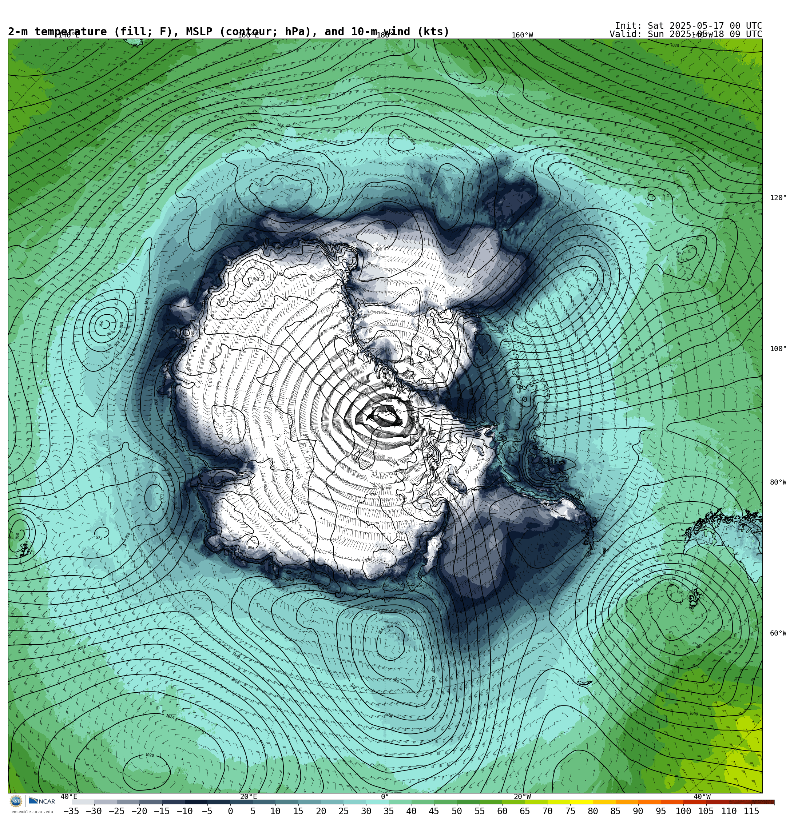Pick the light gray -35 to -30 colorbar segment

tap(83, 802)
